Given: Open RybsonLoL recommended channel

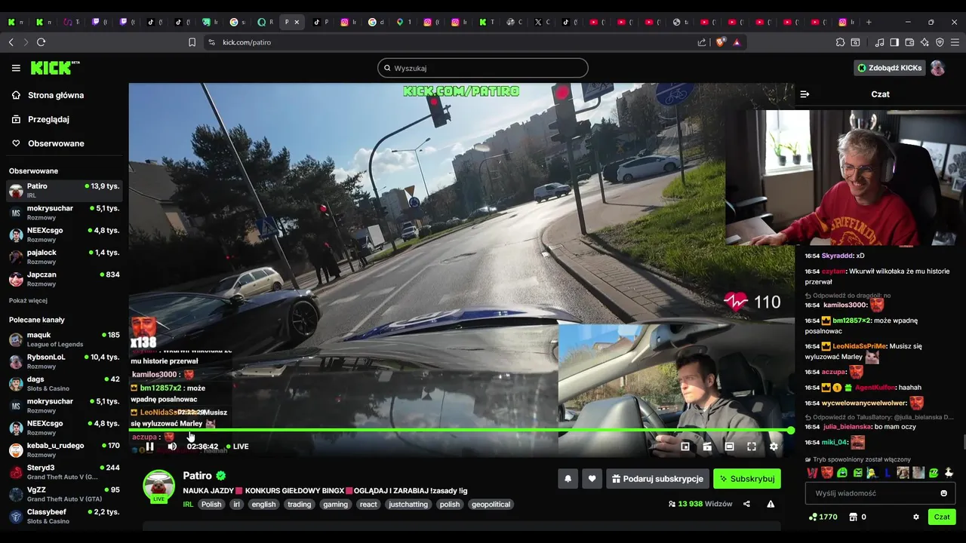Looking at the screenshot, I should click(65, 361).
